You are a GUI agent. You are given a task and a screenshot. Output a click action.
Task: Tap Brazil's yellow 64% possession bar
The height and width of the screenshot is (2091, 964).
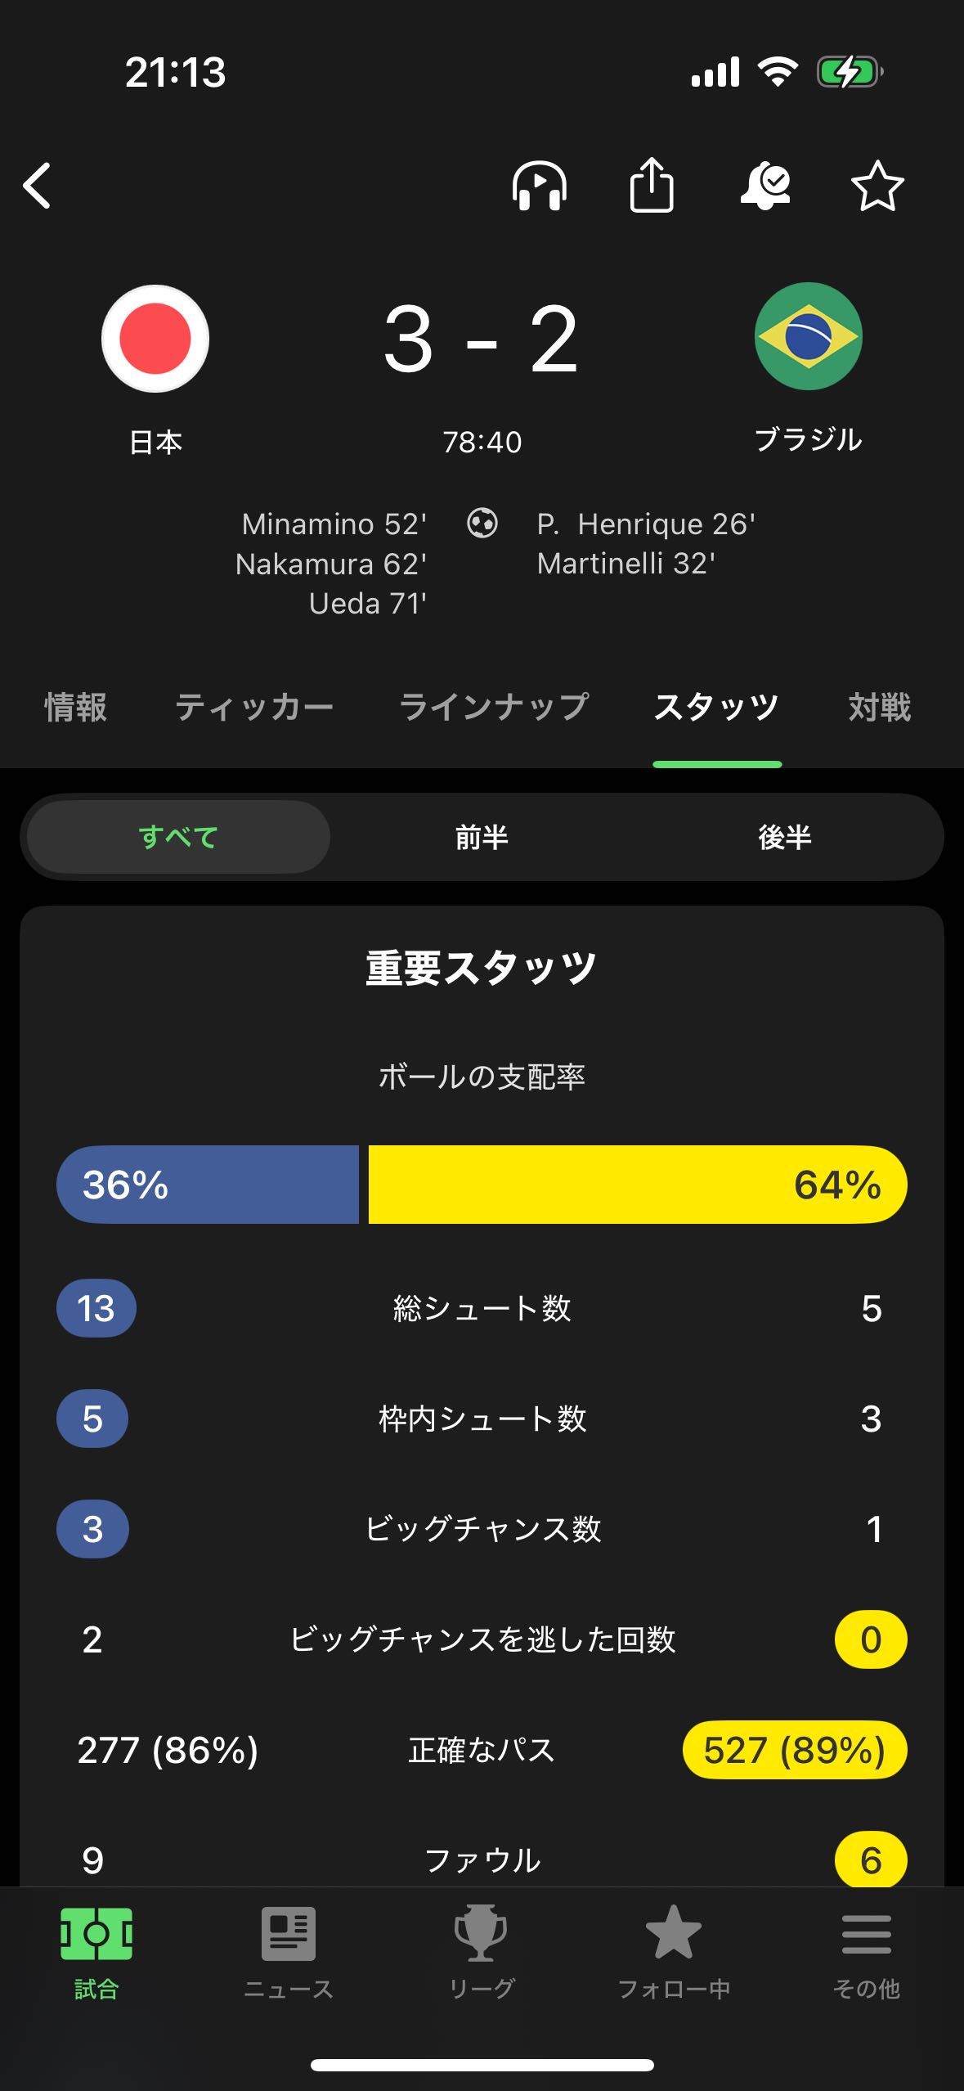(638, 1185)
